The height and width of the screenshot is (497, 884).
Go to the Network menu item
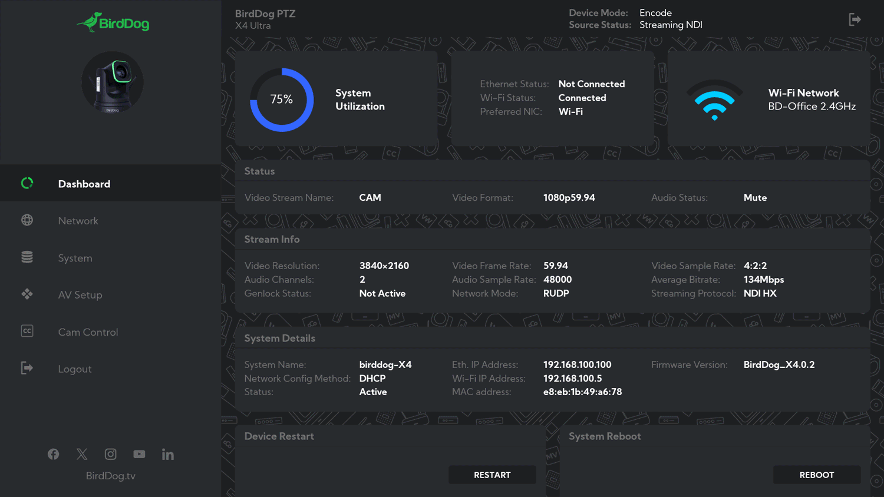(x=111, y=221)
